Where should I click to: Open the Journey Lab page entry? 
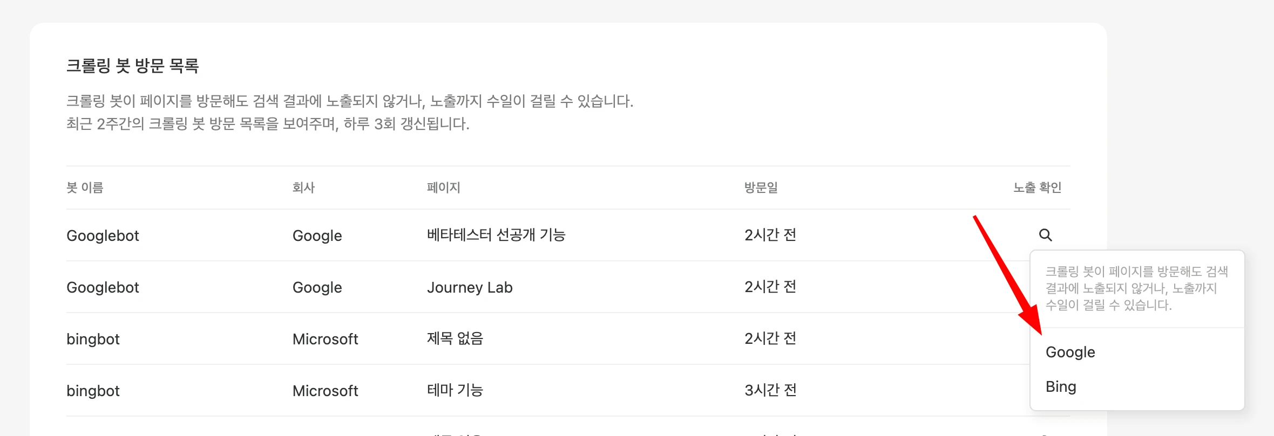(x=470, y=287)
